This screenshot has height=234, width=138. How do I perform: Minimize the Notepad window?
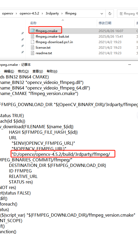(x=130, y=64)
